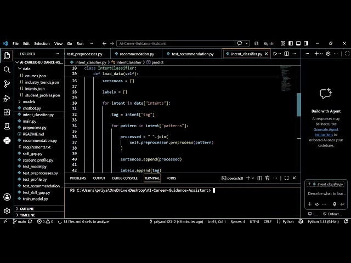Open chat settings gear icon
The width and height of the screenshot is (351, 263).
[x=328, y=54]
